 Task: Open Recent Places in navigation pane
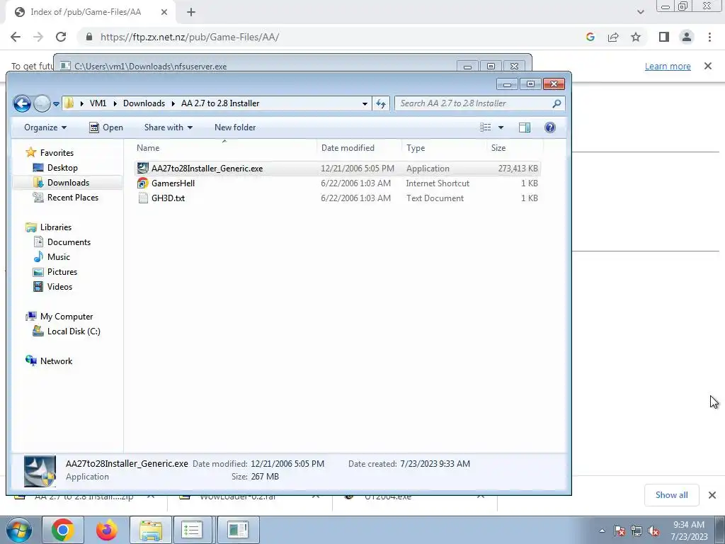click(73, 197)
